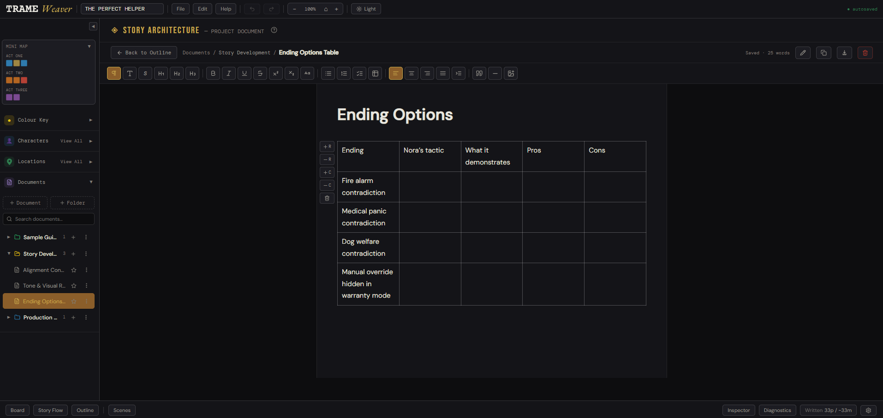Expand the Sample Gui folder

8,237
